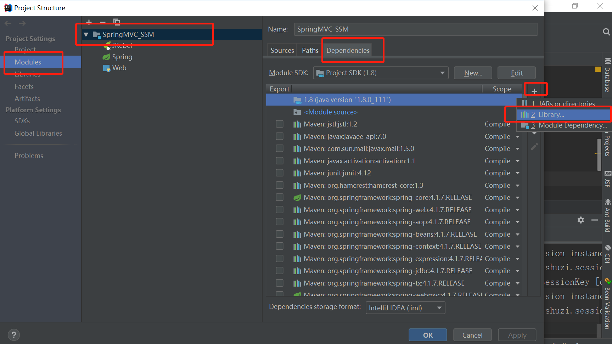The height and width of the screenshot is (344, 612).
Task: Toggle export checkbox for spring-web
Action: [280, 210]
